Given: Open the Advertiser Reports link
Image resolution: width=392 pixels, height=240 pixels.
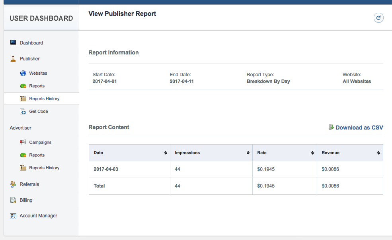Looking at the screenshot, I should pyautogui.click(x=37, y=155).
